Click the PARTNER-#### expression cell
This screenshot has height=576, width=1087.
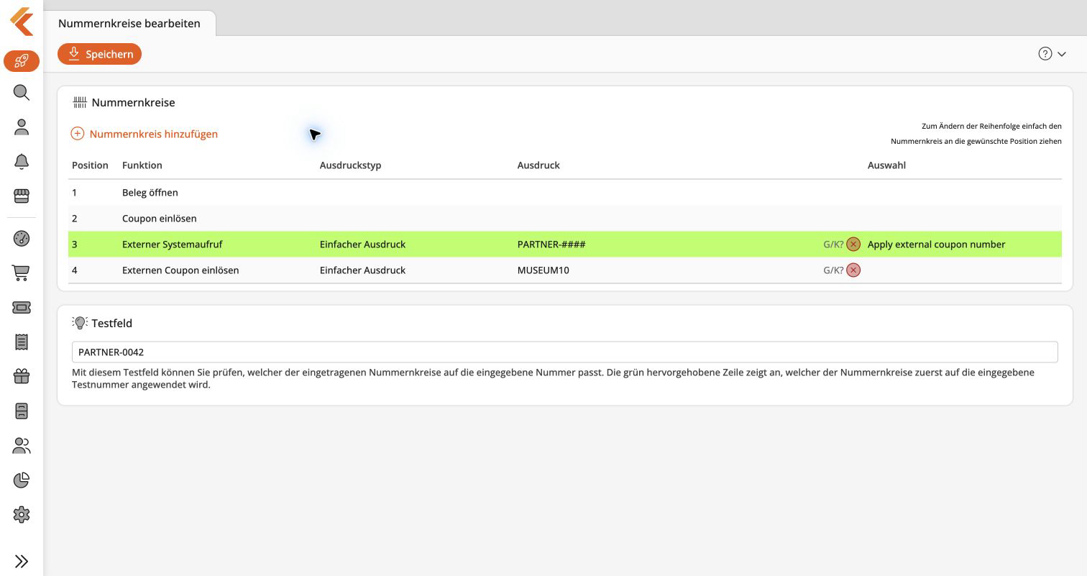[551, 244]
